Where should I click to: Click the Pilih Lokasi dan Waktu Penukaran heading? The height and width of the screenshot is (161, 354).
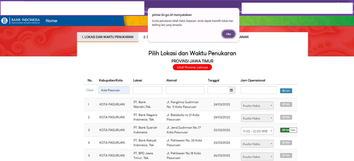pyautogui.click(x=192, y=53)
